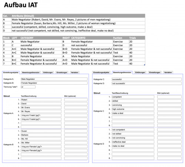Viewport: 185px width, 167px height.
Task: Click 'Female Negotiator' cell in block 5 row
Action: [31, 56]
